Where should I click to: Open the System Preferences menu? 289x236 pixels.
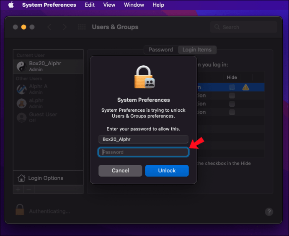coord(49,5)
